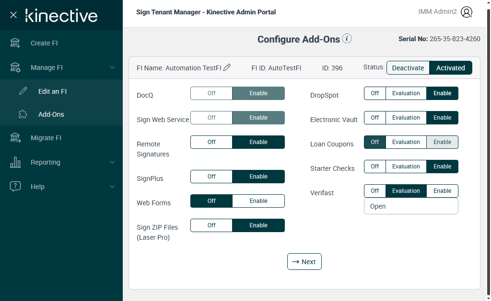491x301 pixels.
Task: Turn Loan Coupons Off
Action: coord(375,142)
